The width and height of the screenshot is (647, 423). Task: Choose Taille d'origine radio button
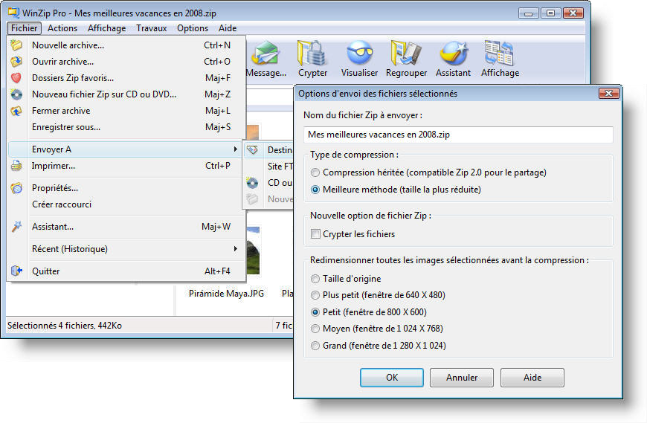(x=315, y=279)
